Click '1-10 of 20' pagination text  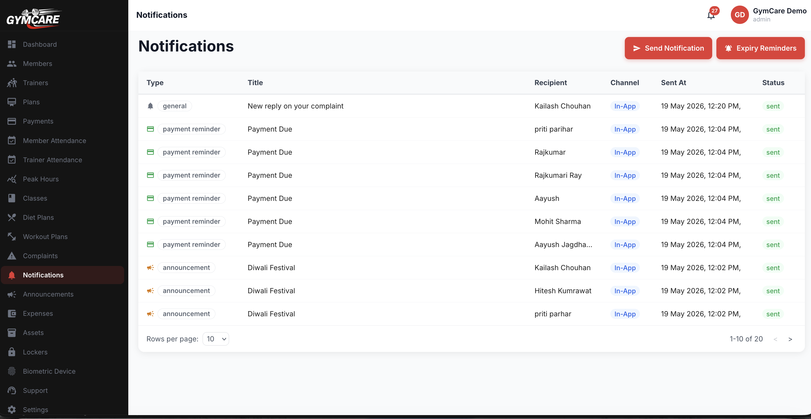point(746,339)
